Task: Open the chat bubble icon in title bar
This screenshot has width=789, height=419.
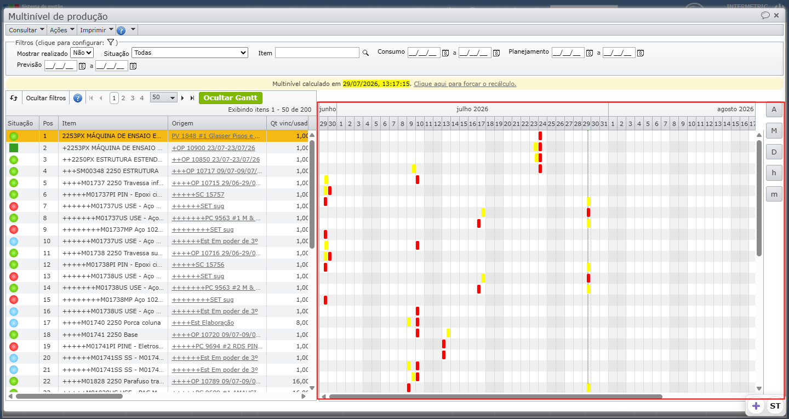Action: [765, 15]
